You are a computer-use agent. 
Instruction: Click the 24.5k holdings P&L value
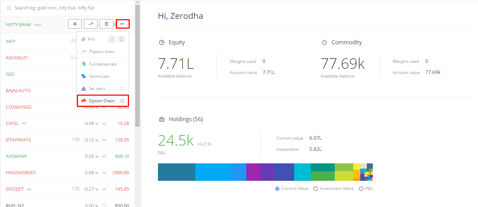pos(176,140)
